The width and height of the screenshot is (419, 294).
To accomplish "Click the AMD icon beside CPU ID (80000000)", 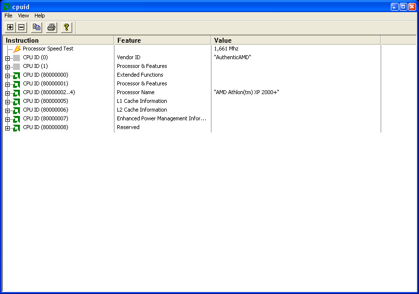I will pos(16,75).
